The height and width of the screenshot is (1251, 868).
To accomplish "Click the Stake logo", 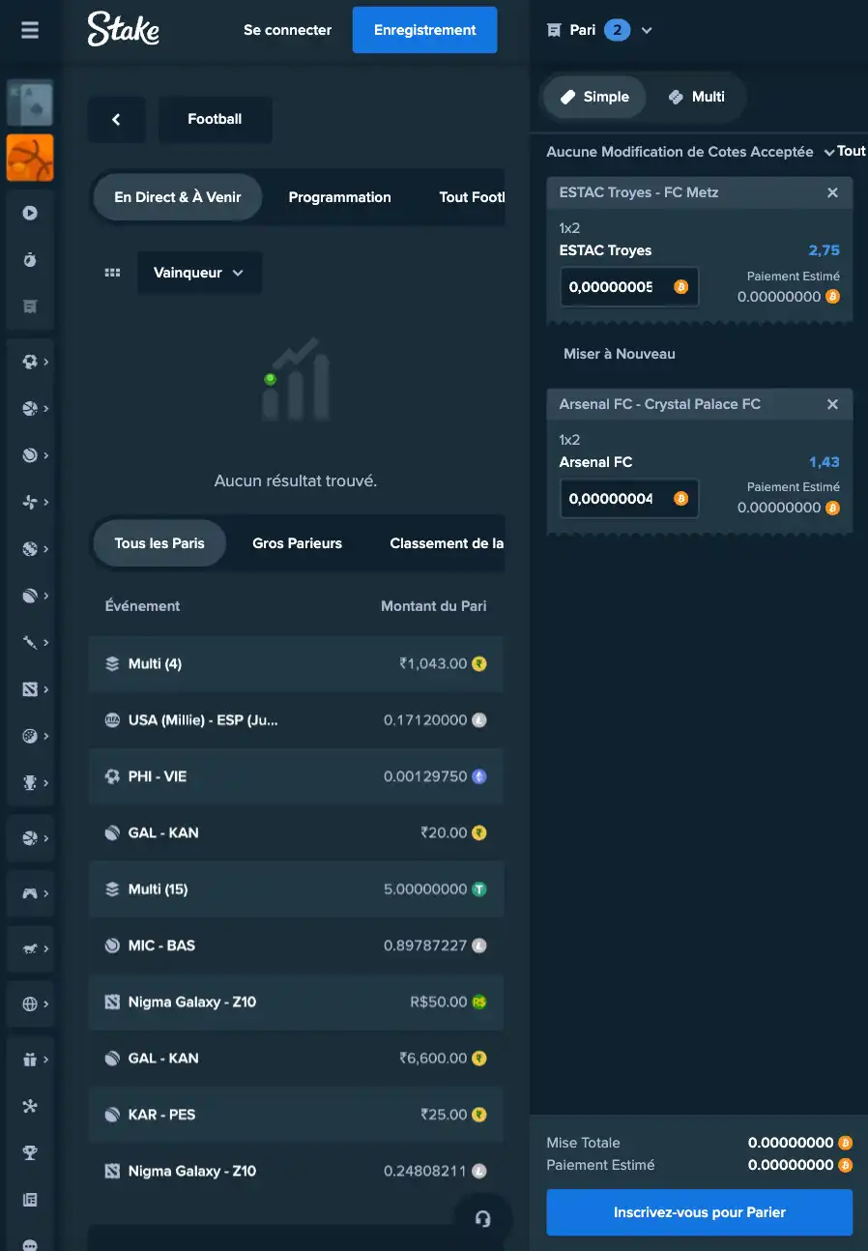I will point(124,30).
